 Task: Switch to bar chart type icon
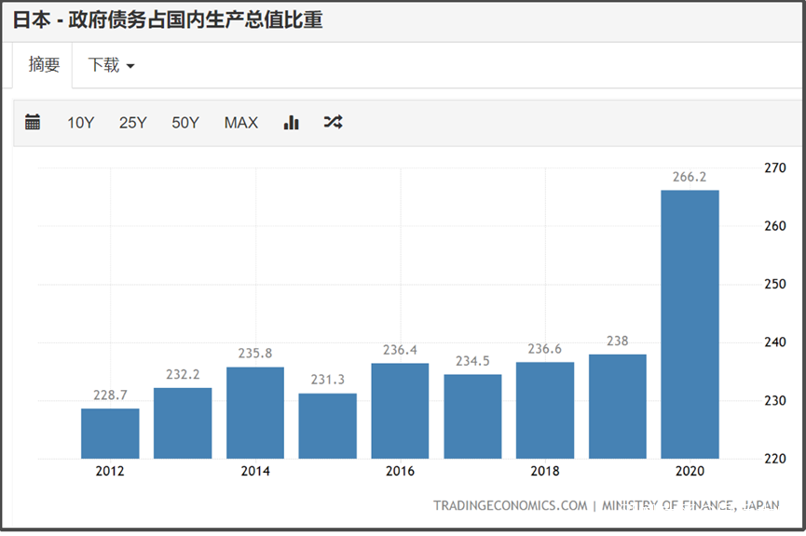291,122
